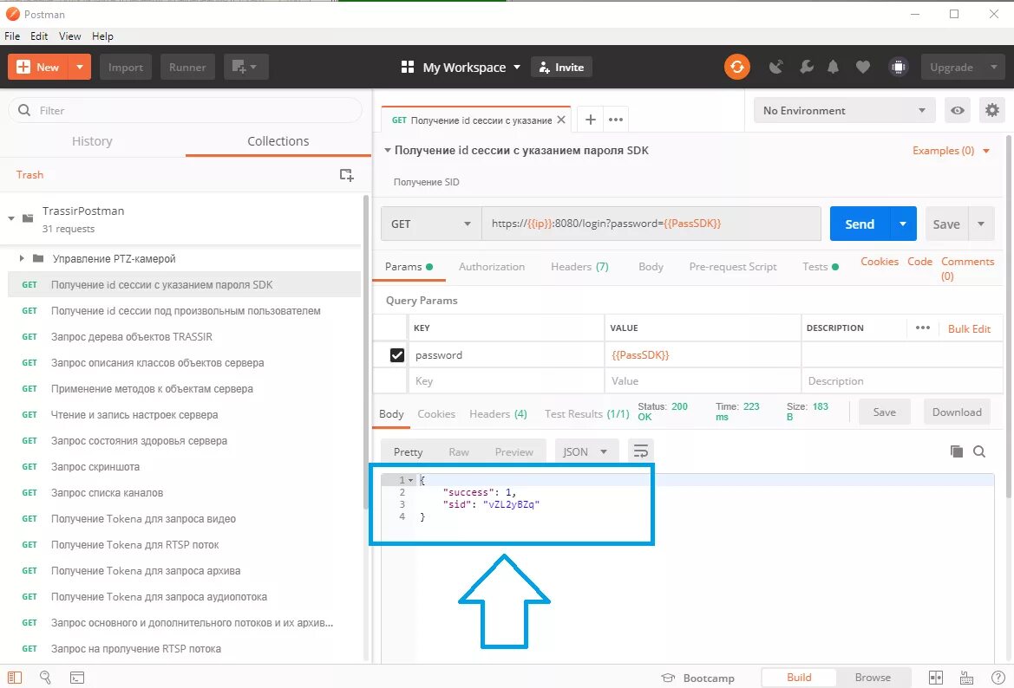
Task: Open the Examples (0) dropdown
Action: tap(951, 151)
